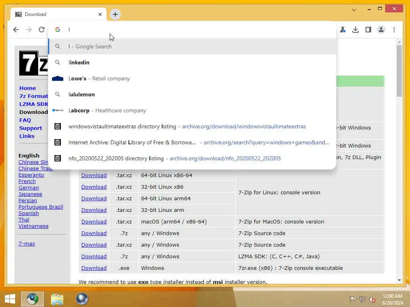This screenshot has height=307, width=410.
Task: Download 7-Zip Source code .tar.xz
Action: [94, 245]
